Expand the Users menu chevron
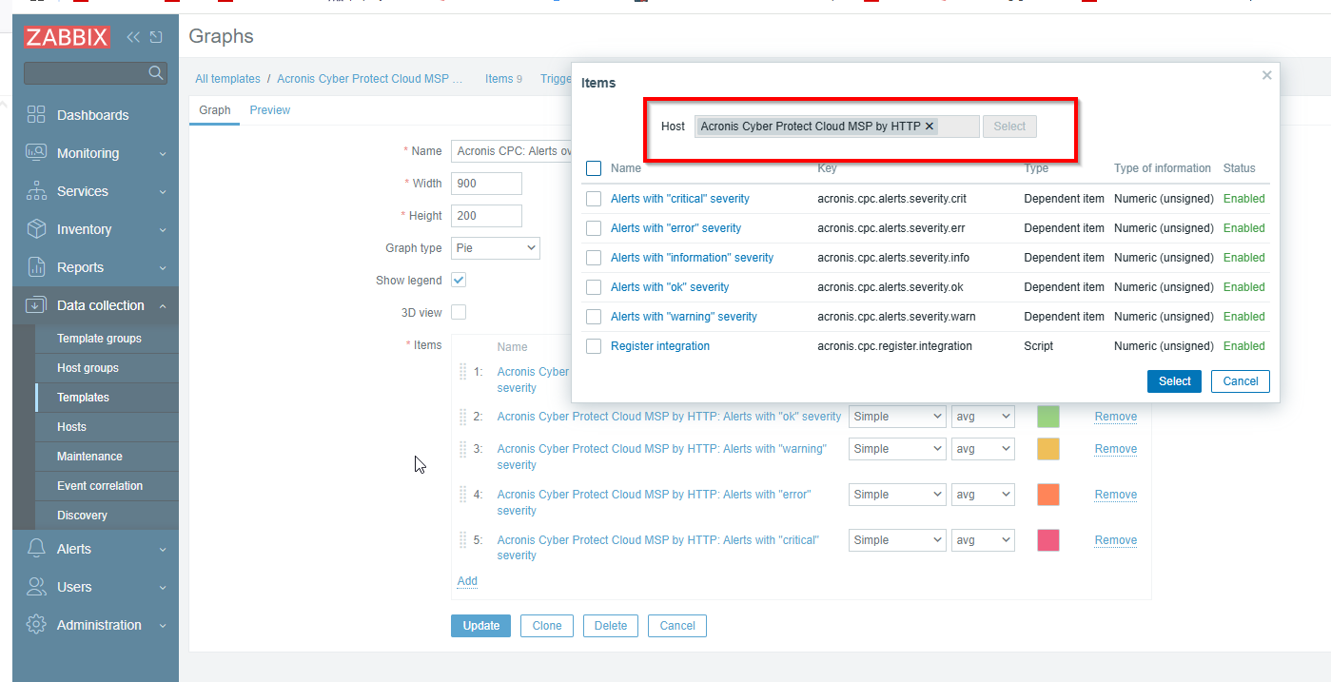Screen dimensions: 1331x682 pyautogui.click(x=163, y=588)
